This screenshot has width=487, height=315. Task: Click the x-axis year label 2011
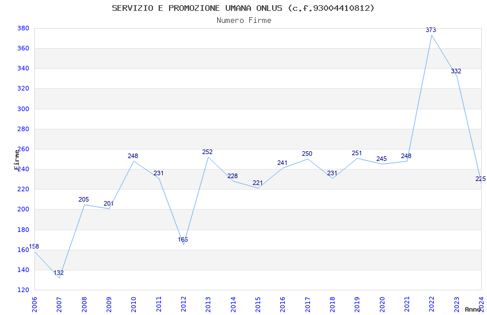(x=159, y=305)
